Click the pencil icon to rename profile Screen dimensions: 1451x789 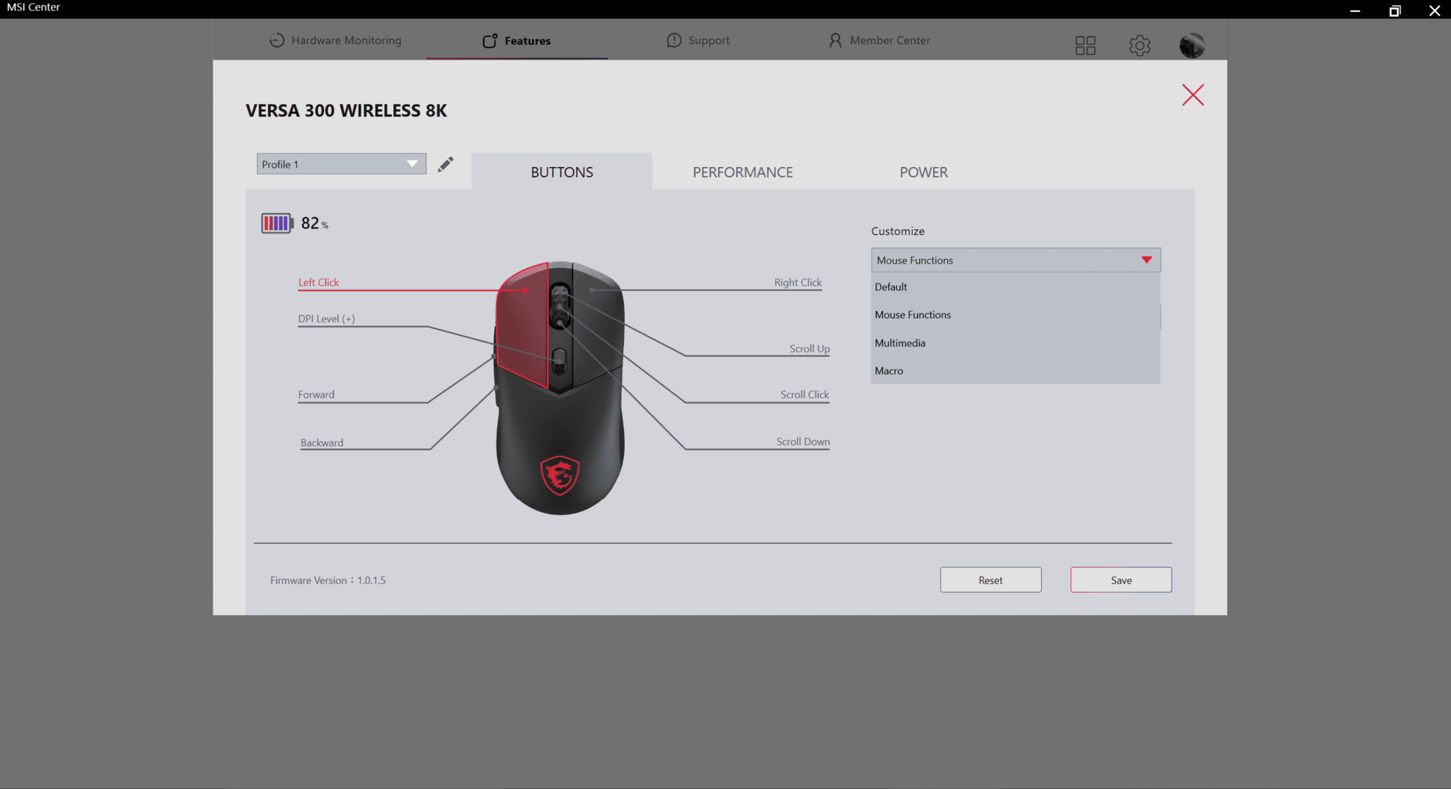coord(446,164)
